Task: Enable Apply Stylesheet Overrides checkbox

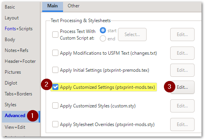Action: (55, 124)
